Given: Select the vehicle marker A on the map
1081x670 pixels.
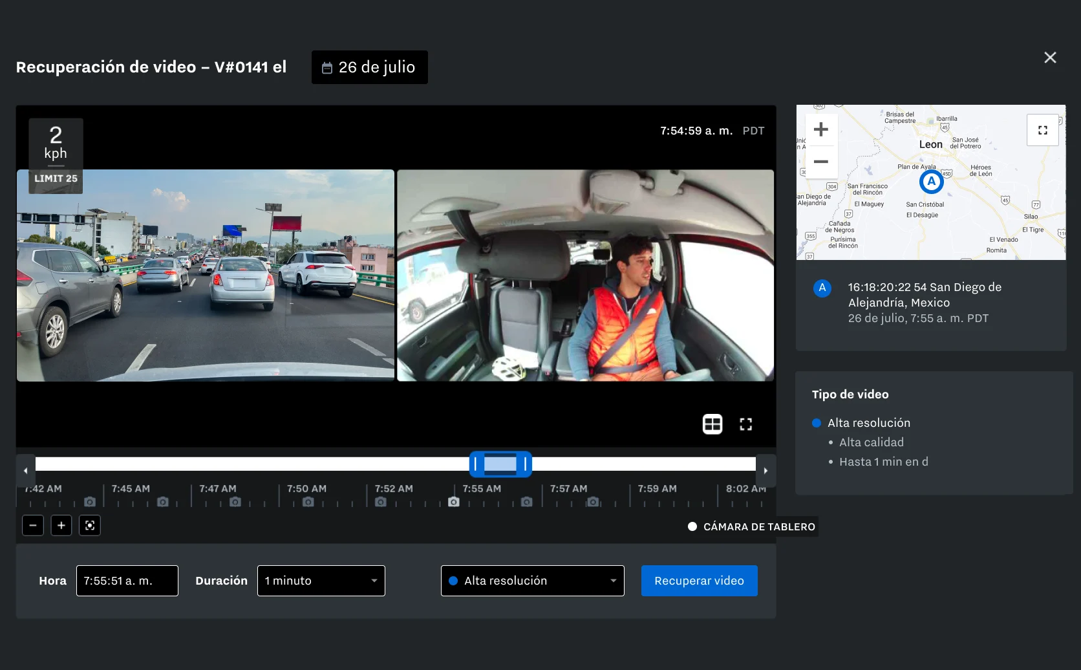Looking at the screenshot, I should (930, 182).
